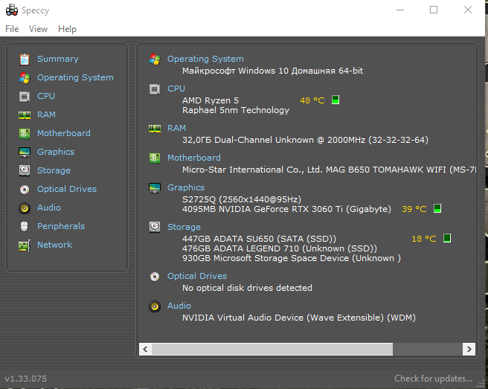Select Optical Drives in sidebar

[x=67, y=189]
